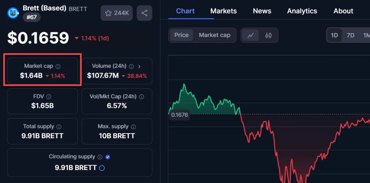Viewport: 370px width, 183px height.
Task: Switch to candlestick chart icon
Action: (268, 35)
